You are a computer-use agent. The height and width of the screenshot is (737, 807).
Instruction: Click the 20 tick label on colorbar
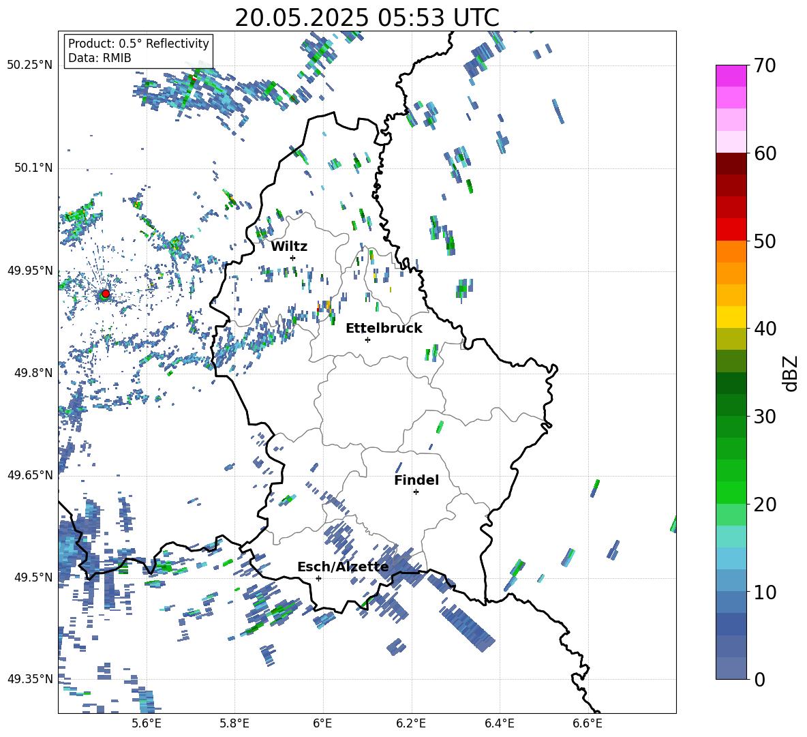pyautogui.click(x=765, y=504)
